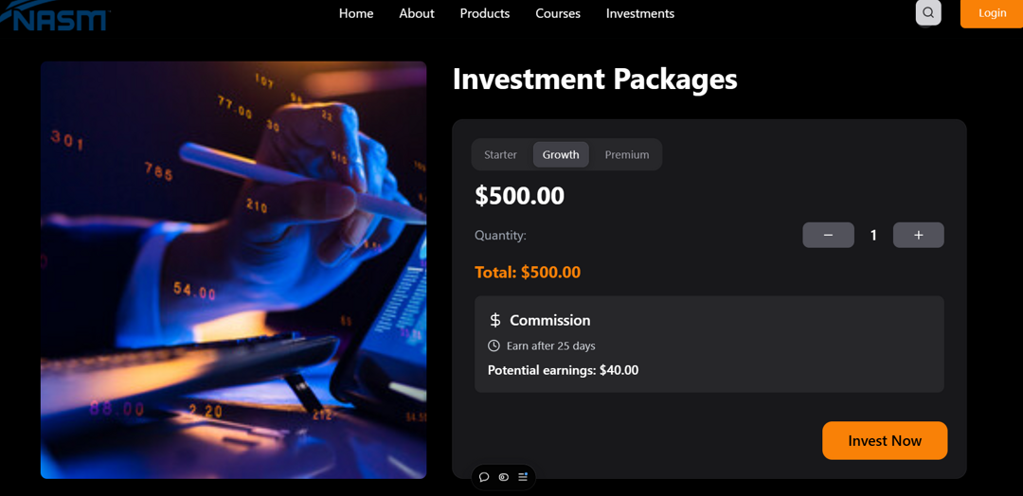Select the Growth package tab
The height and width of the screenshot is (496, 1023).
tap(561, 154)
